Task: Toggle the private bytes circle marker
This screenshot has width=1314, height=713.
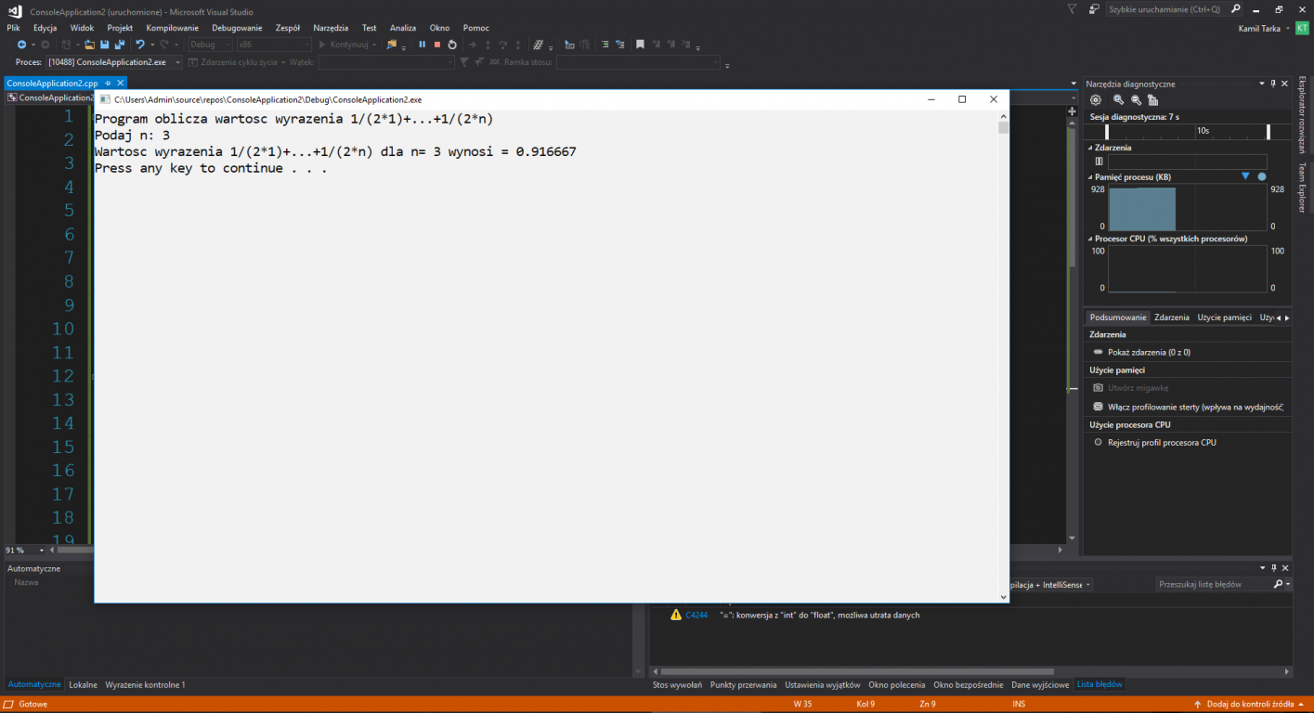Action: 1261,176
